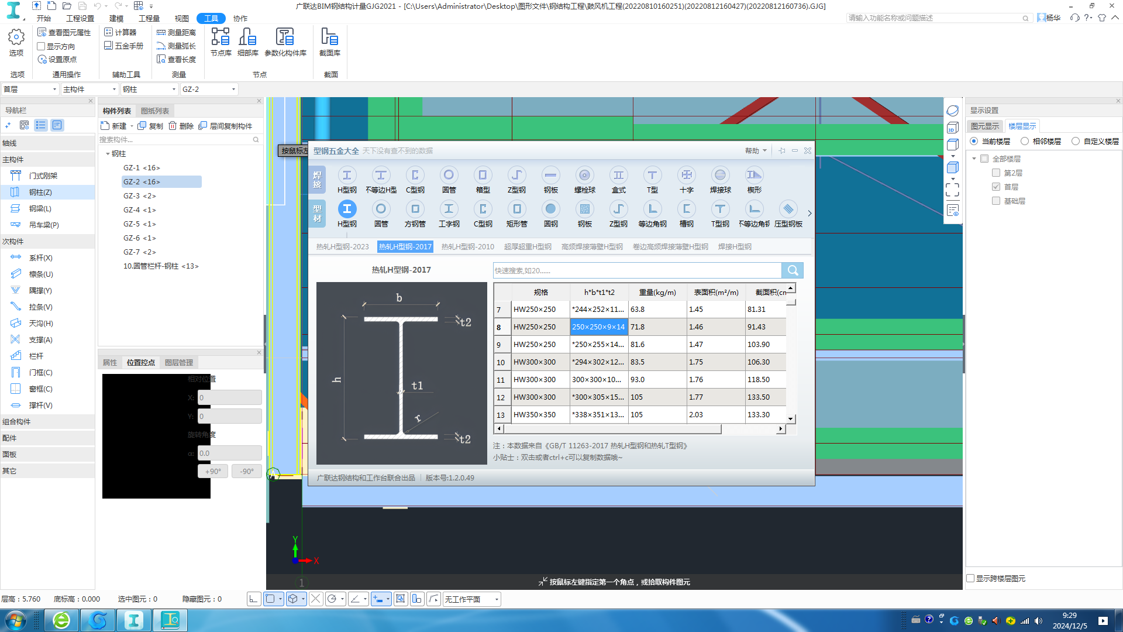Image resolution: width=1123 pixels, height=632 pixels.
Task: Open the 视图 ribbon tab
Action: 182,18
